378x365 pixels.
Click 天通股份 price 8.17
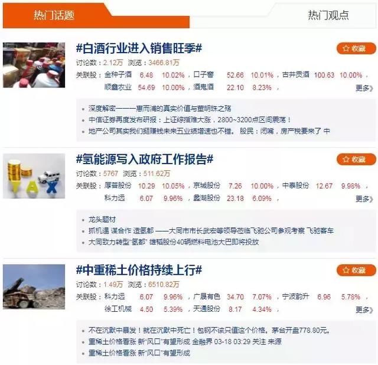point(235,309)
